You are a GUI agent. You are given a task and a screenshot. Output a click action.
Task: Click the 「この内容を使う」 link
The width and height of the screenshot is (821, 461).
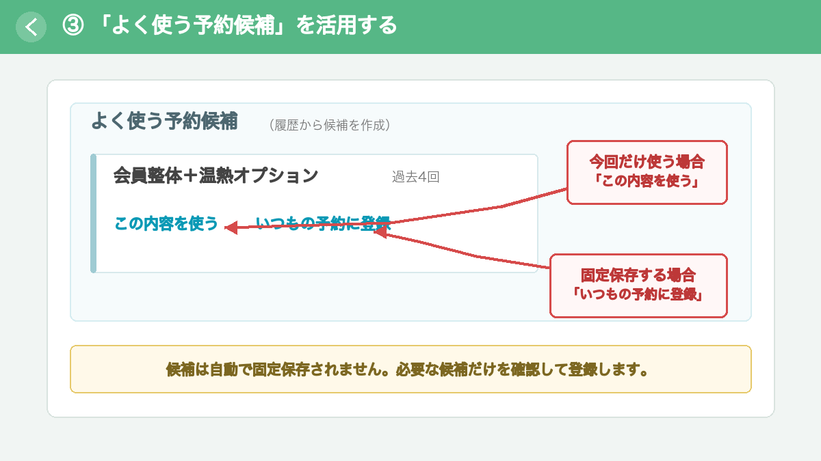(x=166, y=223)
